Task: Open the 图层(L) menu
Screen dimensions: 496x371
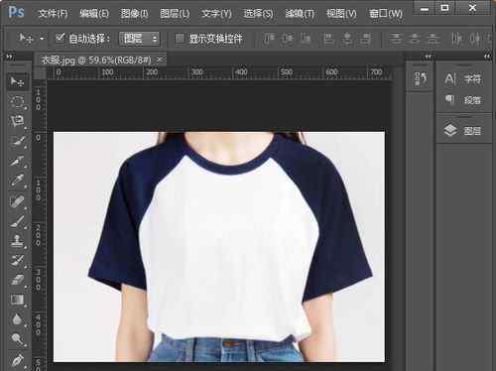Action: [175, 14]
